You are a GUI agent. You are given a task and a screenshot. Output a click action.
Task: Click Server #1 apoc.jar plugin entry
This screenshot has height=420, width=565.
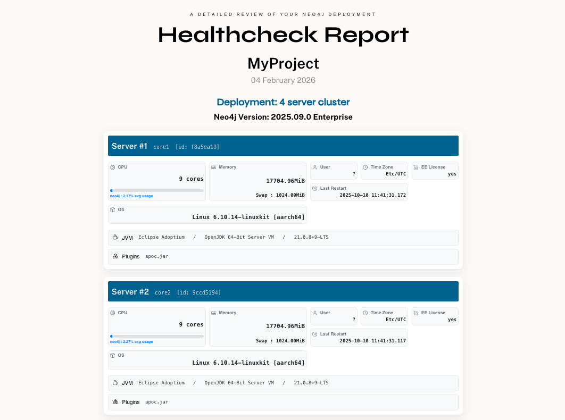(157, 256)
